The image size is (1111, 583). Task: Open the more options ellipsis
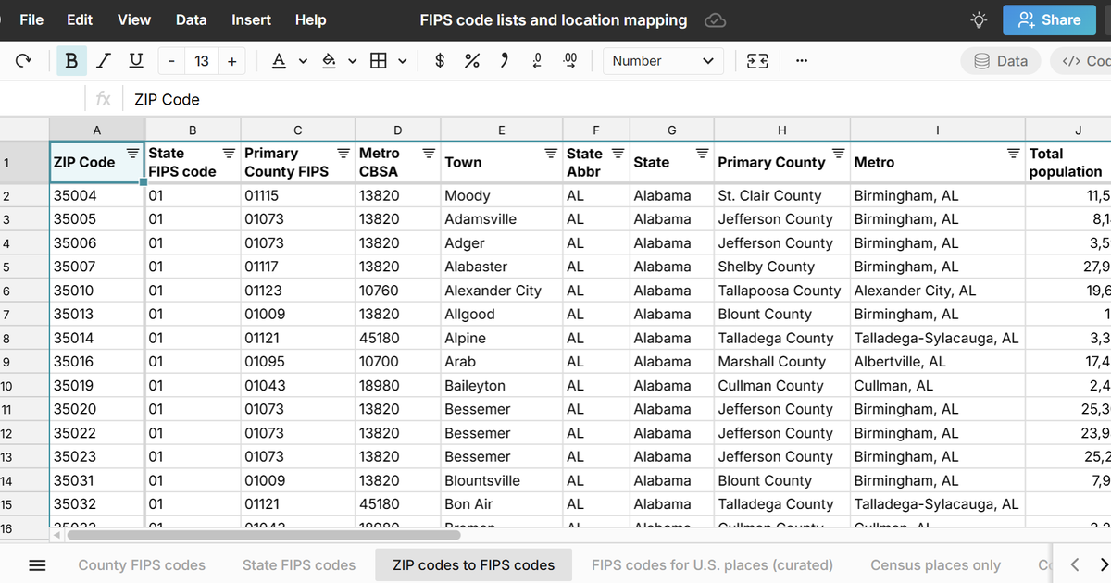[801, 61]
